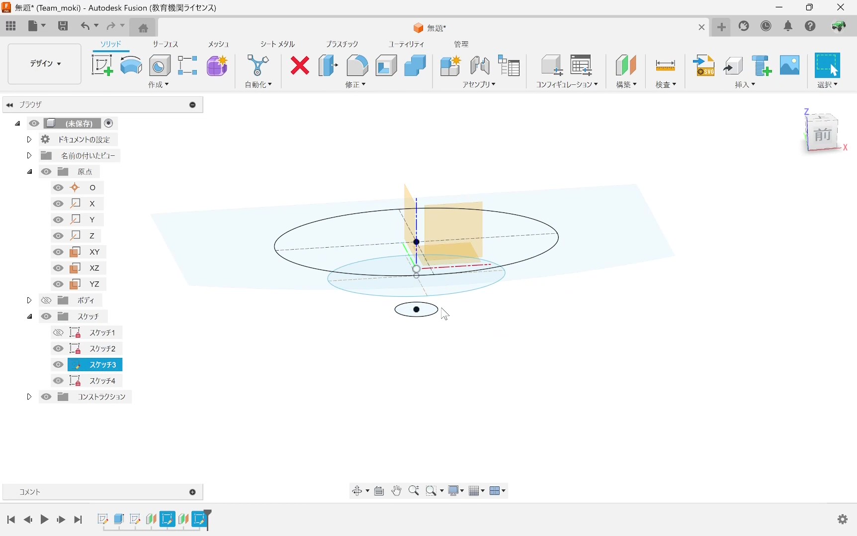This screenshot has height=536, width=857.
Task: Toggle visibility of the XY plane
Action: point(58,252)
